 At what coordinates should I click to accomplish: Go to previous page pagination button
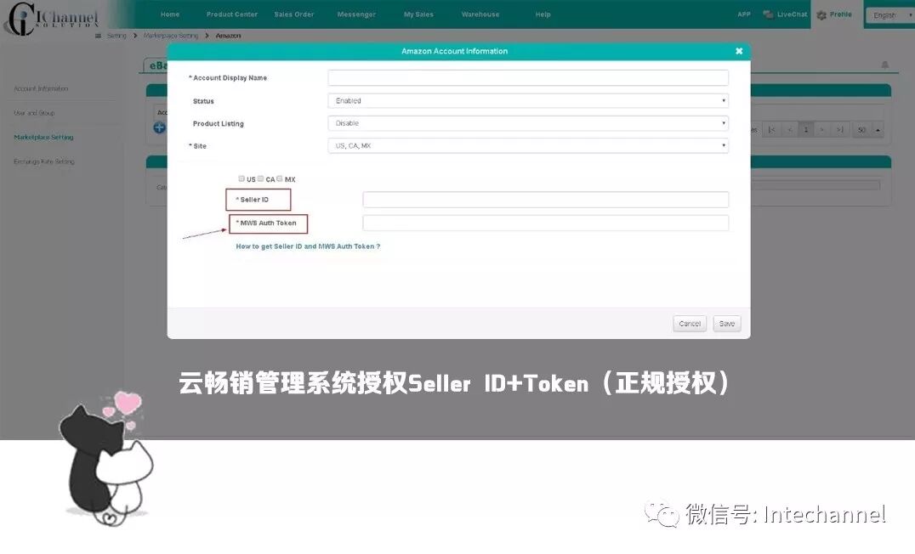tap(789, 129)
